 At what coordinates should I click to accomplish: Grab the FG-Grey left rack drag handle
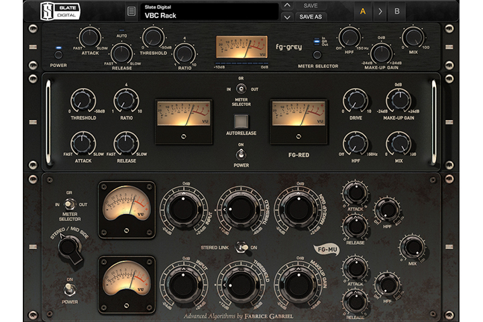33,47
